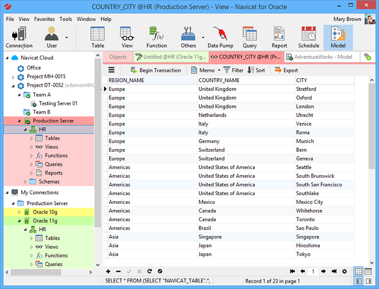Switch to the Objects tab

[118, 57]
